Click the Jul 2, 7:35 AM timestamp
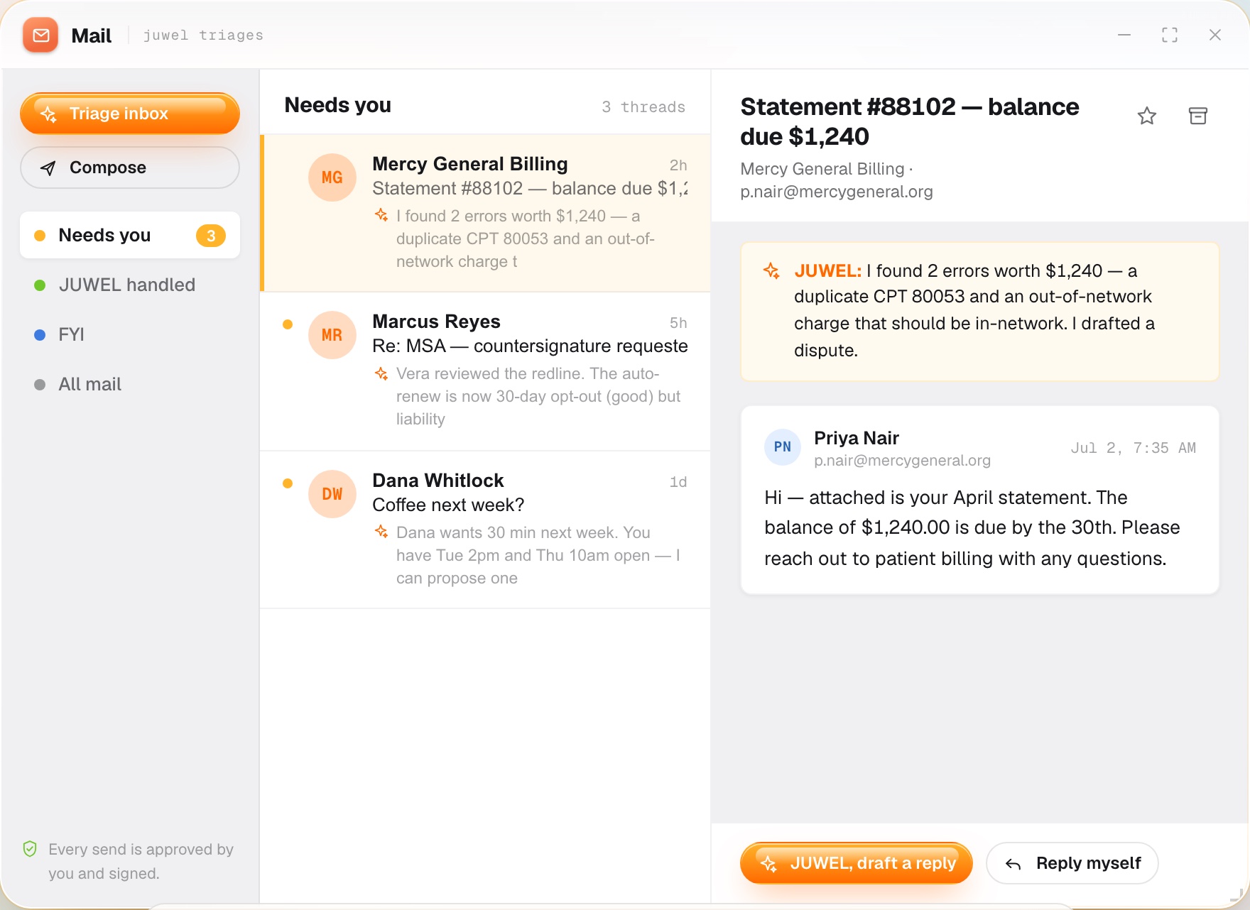The width and height of the screenshot is (1250, 910). point(1134,448)
